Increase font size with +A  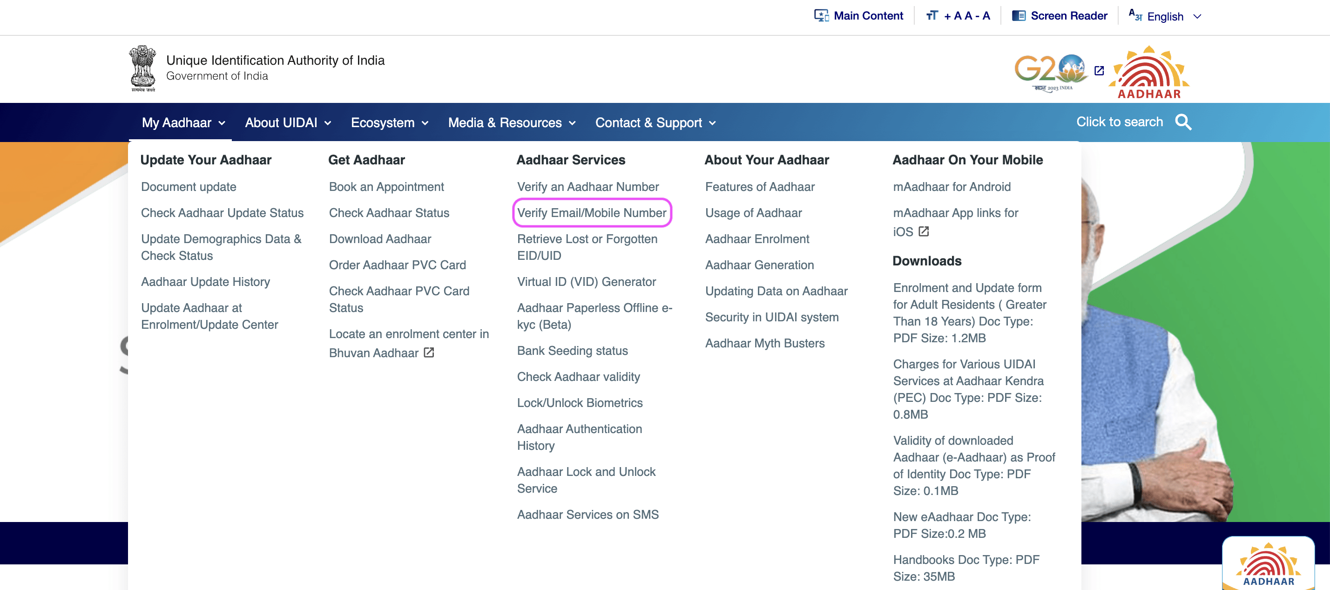click(952, 15)
